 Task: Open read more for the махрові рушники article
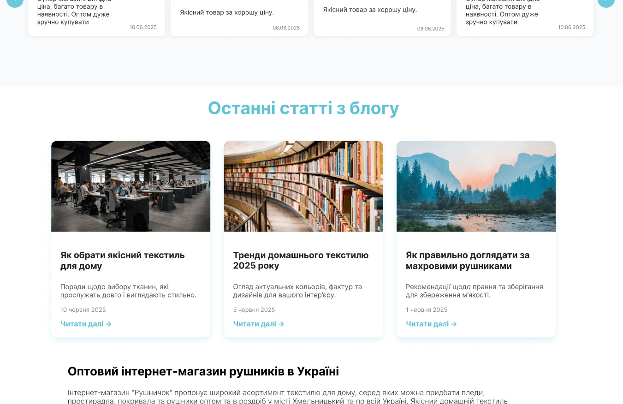click(427, 324)
